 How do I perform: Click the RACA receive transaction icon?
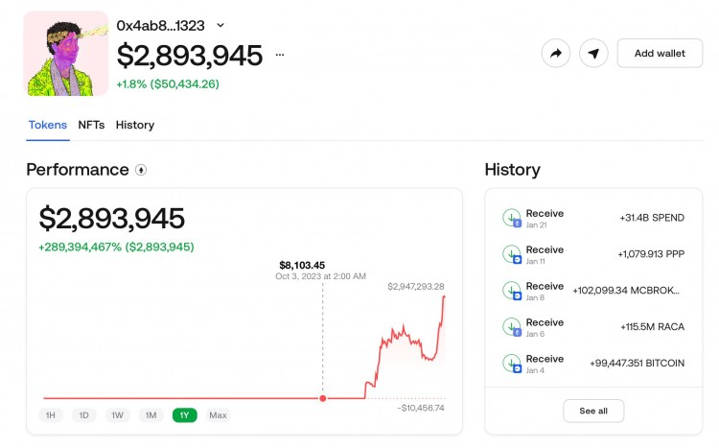pyautogui.click(x=512, y=327)
